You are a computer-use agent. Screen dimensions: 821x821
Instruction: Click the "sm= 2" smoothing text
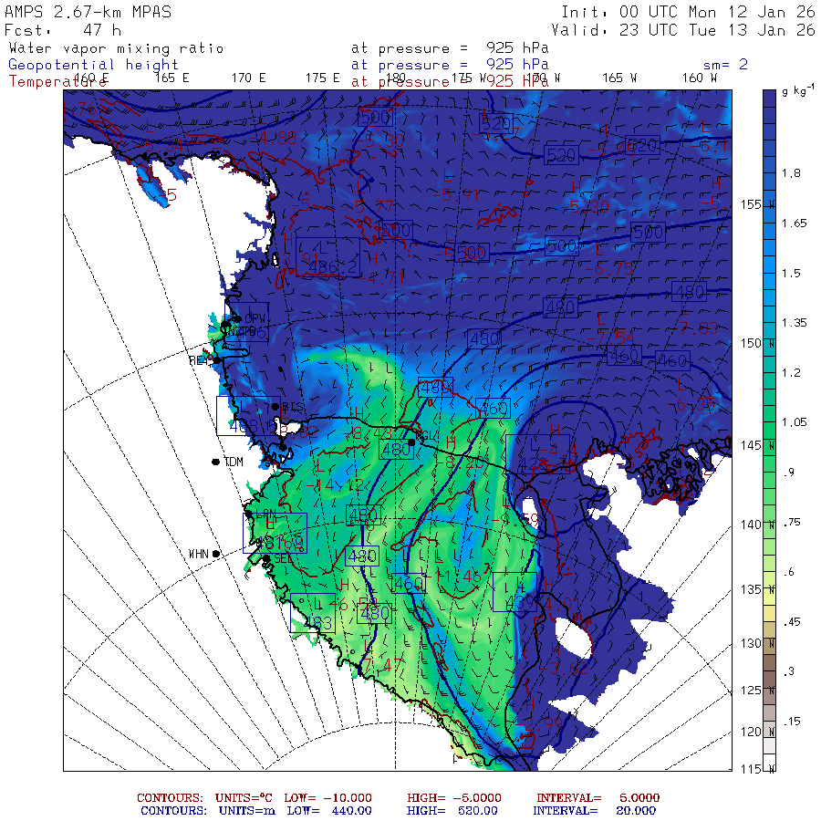(x=725, y=65)
